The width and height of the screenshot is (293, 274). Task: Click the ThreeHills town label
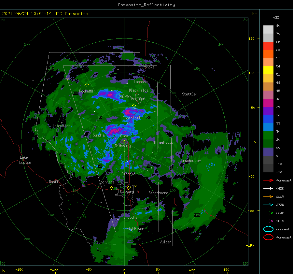tap(163, 142)
